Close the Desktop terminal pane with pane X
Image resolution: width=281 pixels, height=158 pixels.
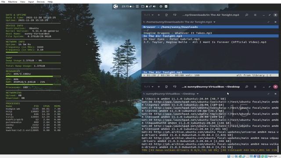point(275,94)
